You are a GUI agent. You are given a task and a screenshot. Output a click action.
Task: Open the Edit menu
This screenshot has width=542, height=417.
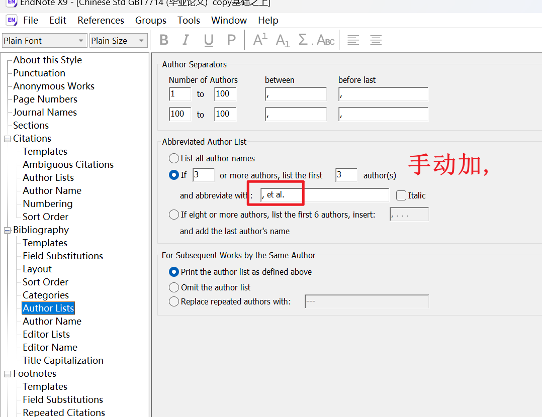[58, 21]
